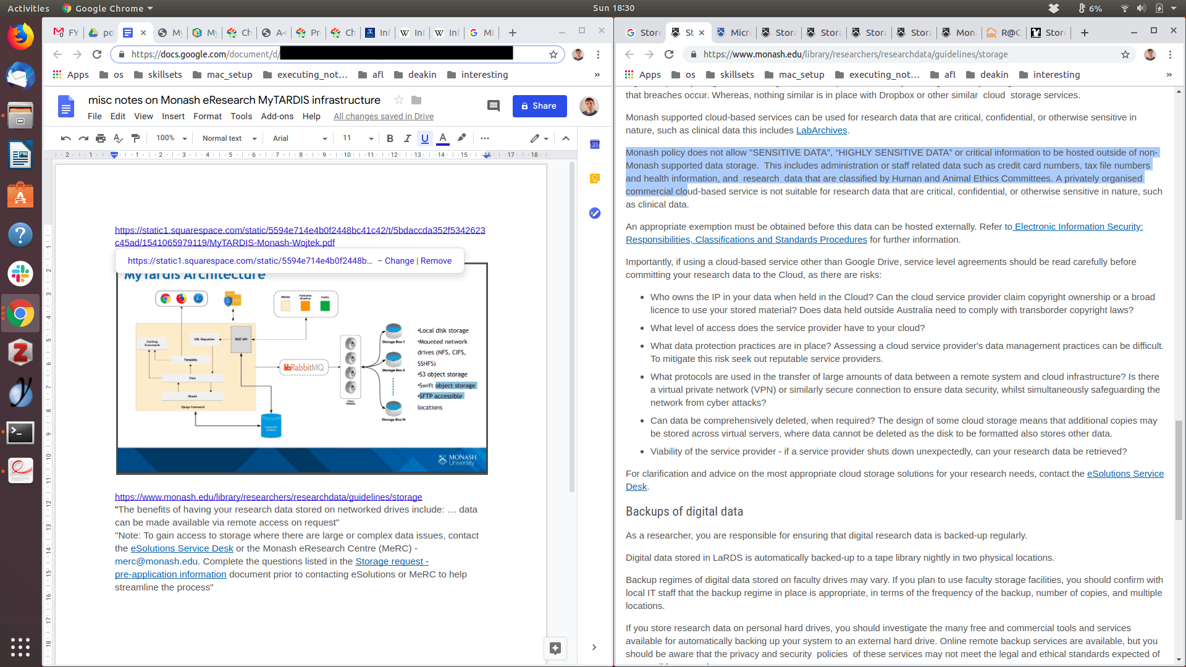The image size is (1186, 667).
Task: Follow the eSolutions Service Desk link on Monash page
Action: [1125, 474]
